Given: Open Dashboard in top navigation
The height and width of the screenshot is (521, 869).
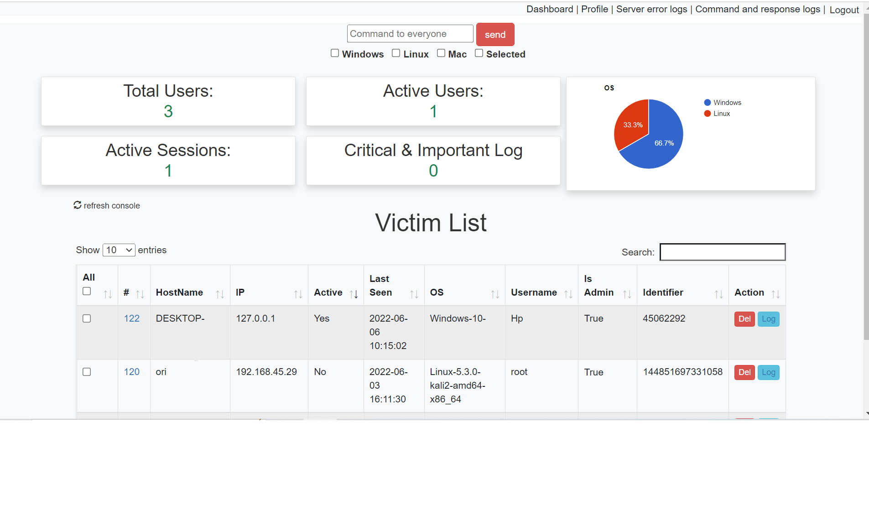Looking at the screenshot, I should 550,9.
